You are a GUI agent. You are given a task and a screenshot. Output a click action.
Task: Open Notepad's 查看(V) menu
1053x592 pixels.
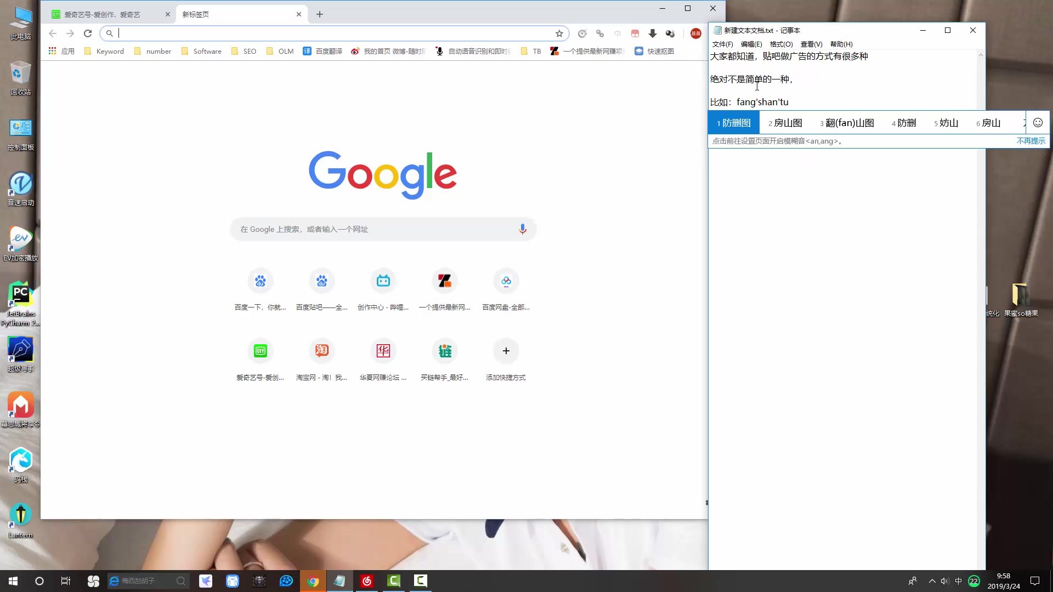tap(811, 44)
